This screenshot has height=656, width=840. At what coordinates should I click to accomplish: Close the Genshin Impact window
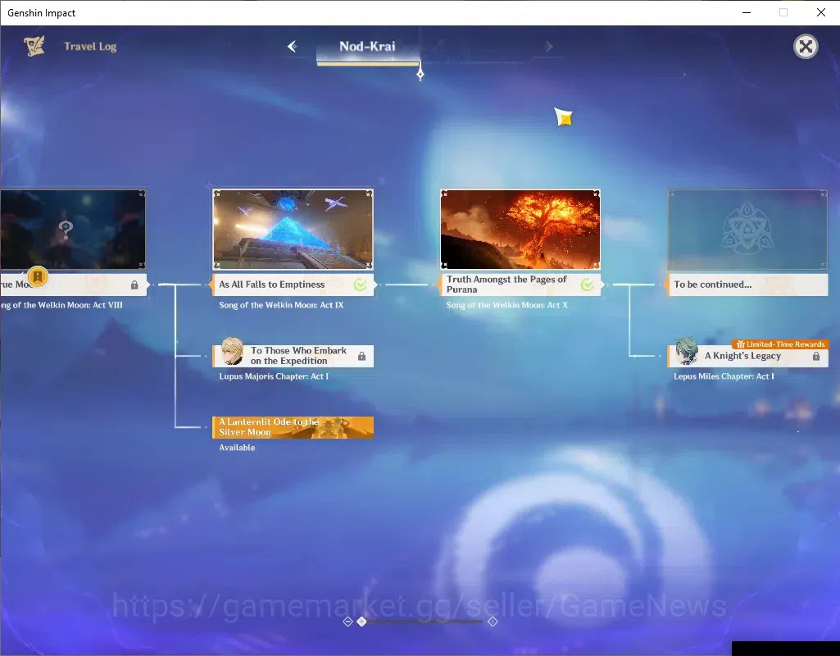pyautogui.click(x=820, y=12)
